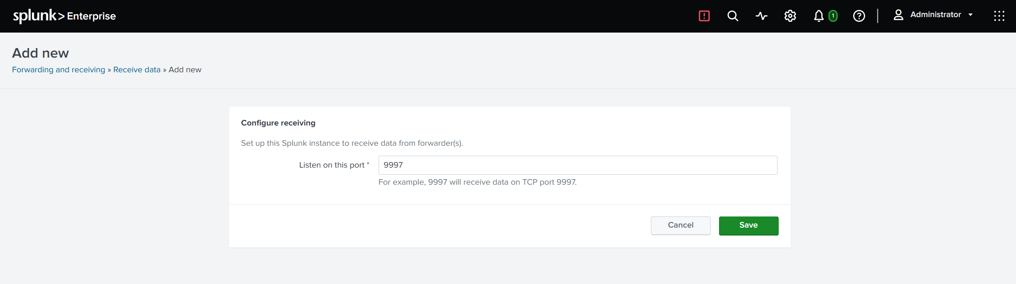Click the Enterprise text in header

coord(91,16)
